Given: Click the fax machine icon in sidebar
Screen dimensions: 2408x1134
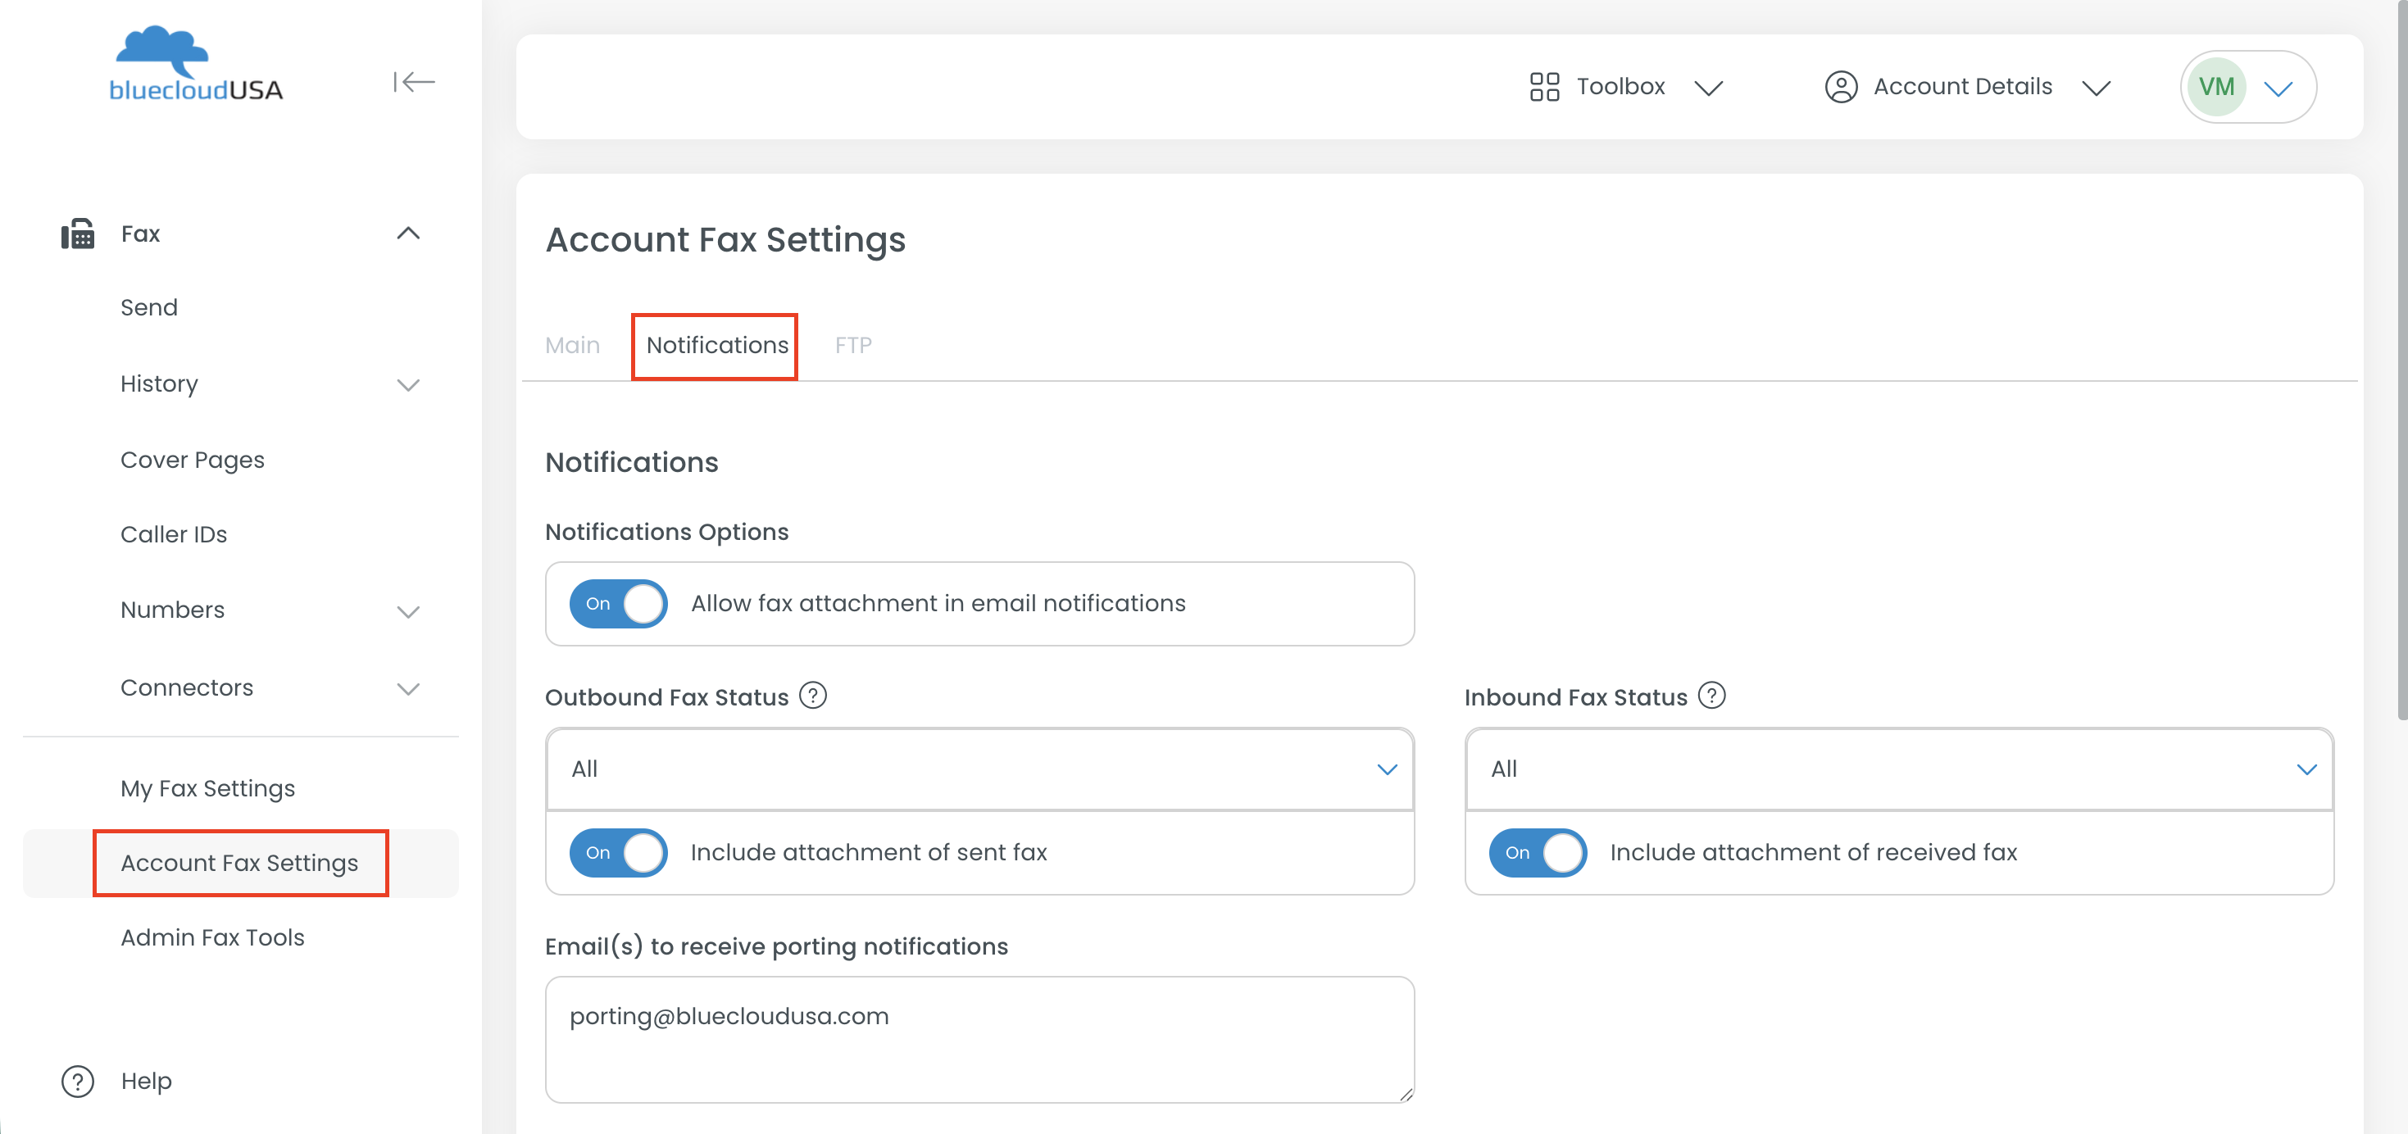Looking at the screenshot, I should click(78, 234).
